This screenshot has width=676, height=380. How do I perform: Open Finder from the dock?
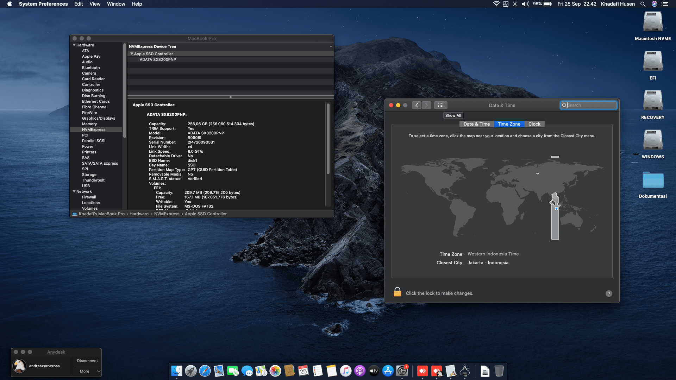(x=177, y=371)
